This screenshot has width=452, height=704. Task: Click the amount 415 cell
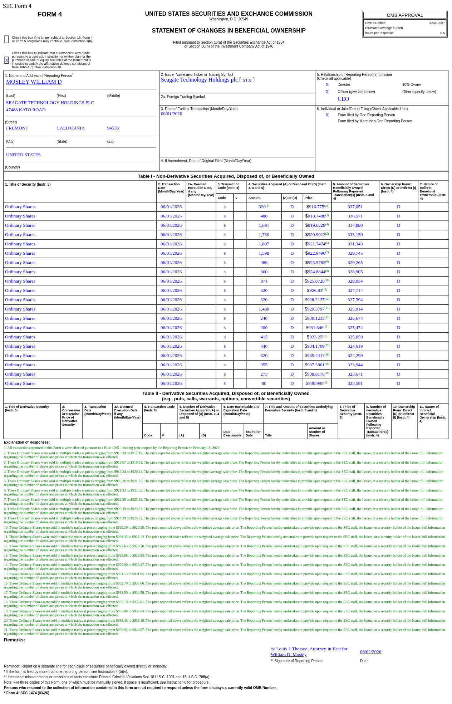click(x=264, y=337)
